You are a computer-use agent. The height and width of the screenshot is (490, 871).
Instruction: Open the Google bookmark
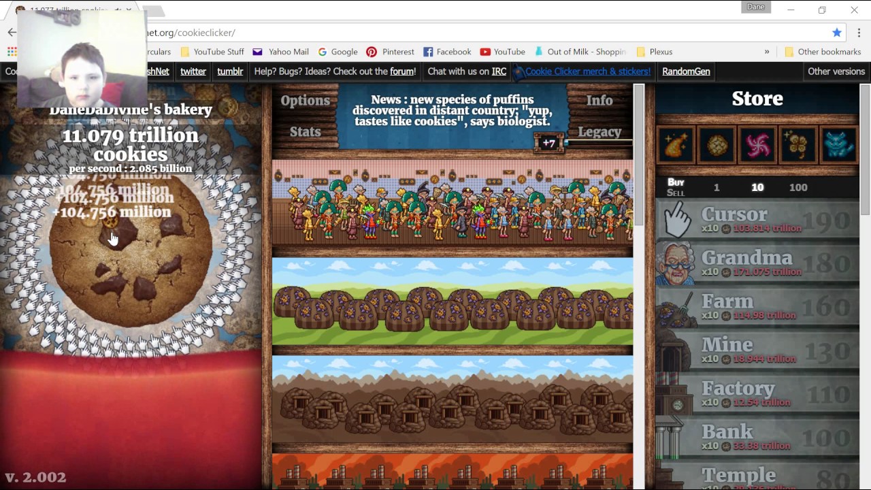coord(338,52)
